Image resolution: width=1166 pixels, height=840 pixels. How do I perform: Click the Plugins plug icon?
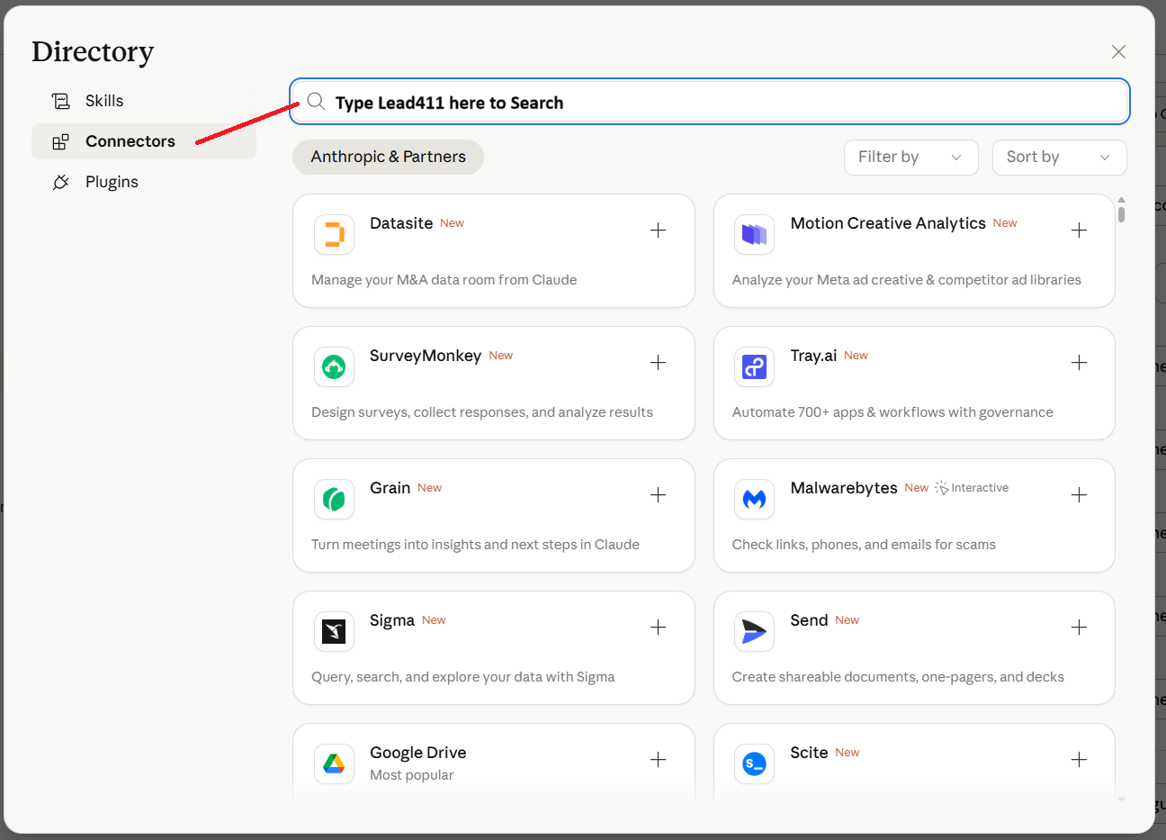coord(60,182)
